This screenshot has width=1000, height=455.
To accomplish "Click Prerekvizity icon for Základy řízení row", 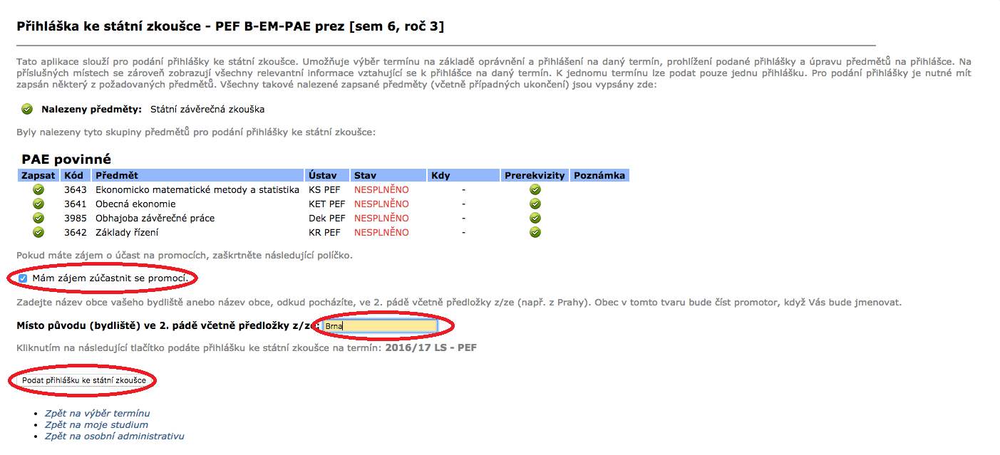I will [x=535, y=233].
